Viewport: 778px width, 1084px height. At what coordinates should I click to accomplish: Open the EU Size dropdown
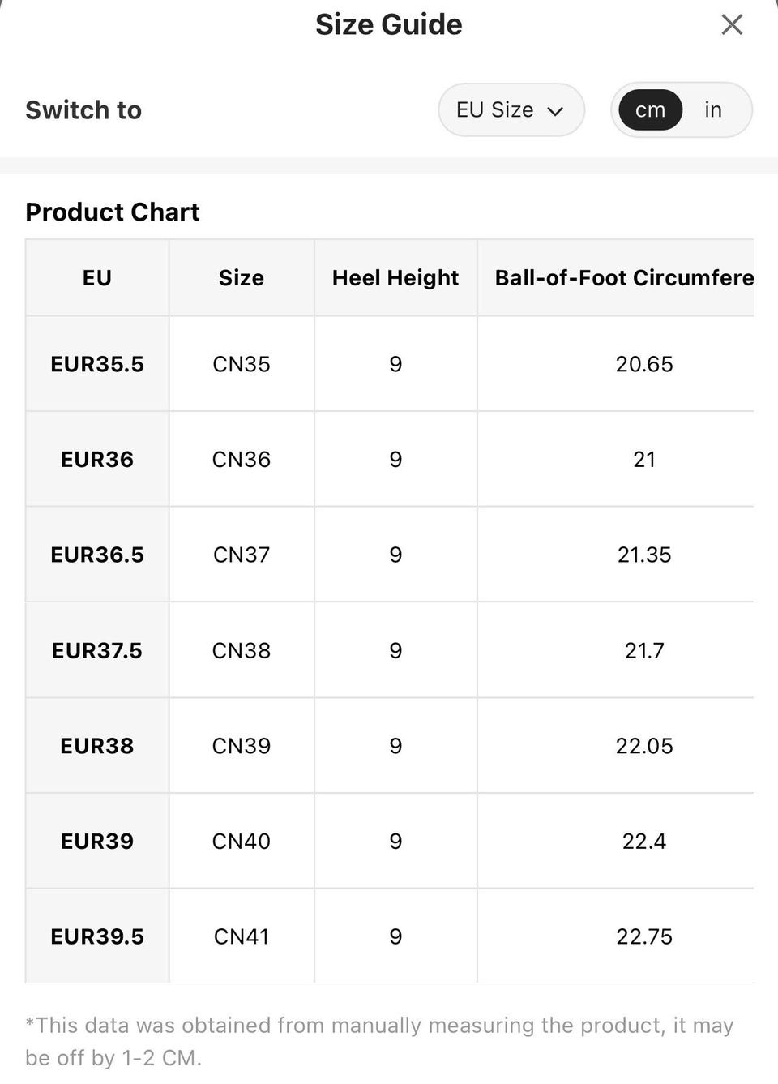point(511,109)
